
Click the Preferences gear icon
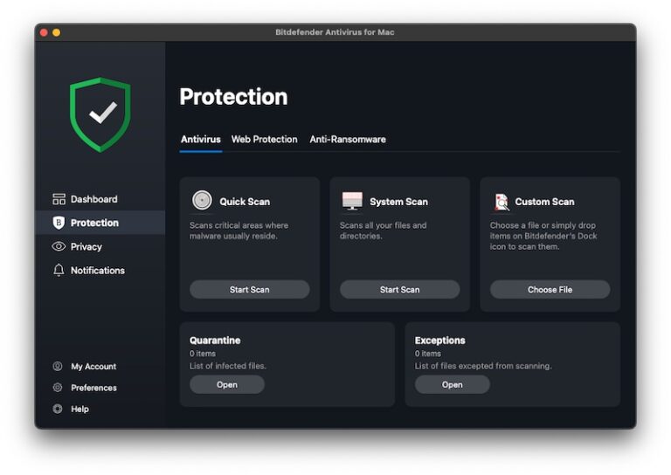click(58, 388)
